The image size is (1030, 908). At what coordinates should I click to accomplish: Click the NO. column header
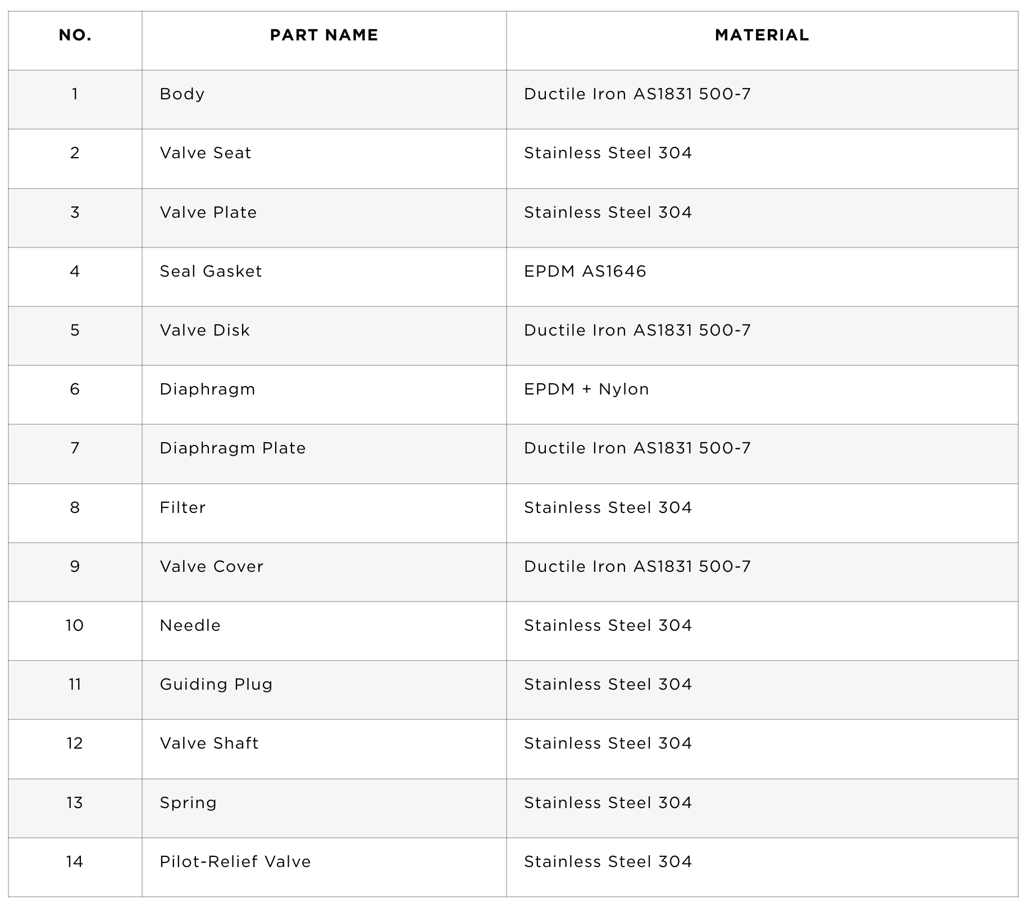(75, 35)
